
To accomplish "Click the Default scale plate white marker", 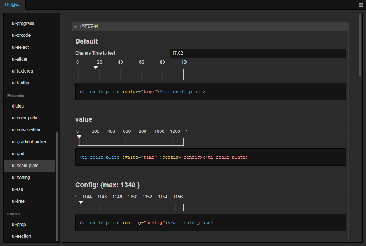I will (96, 68).
